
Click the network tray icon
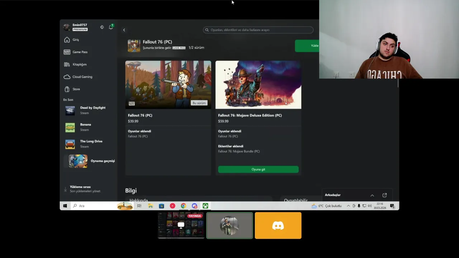coord(364,206)
